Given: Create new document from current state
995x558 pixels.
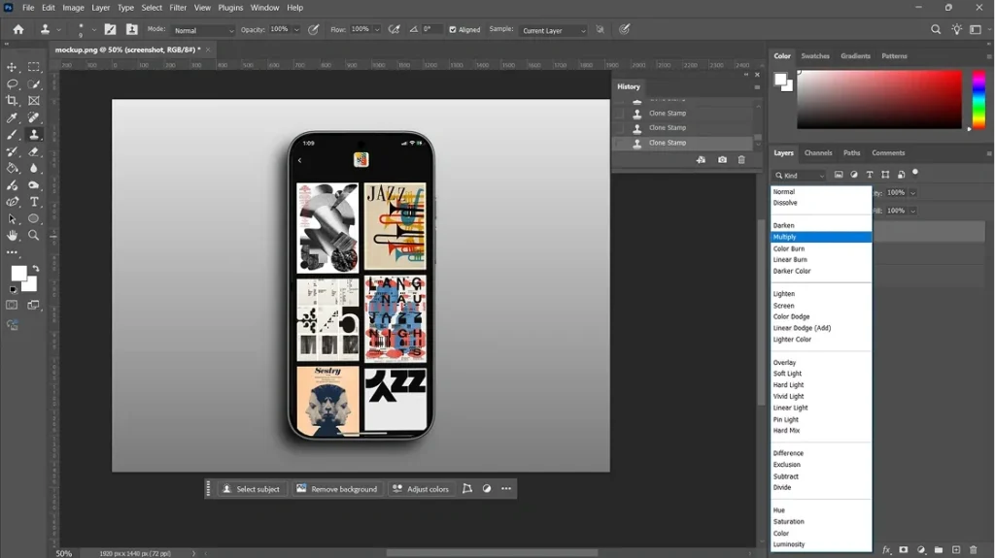Looking at the screenshot, I should (701, 160).
